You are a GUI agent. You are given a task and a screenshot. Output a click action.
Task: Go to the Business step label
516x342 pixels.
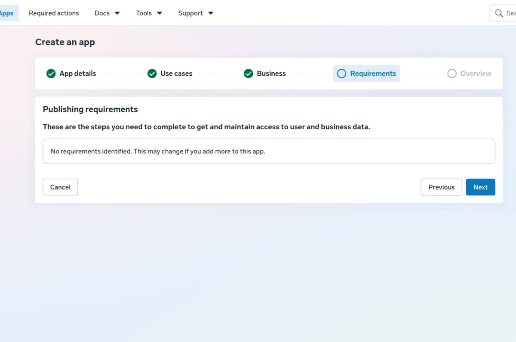click(271, 73)
